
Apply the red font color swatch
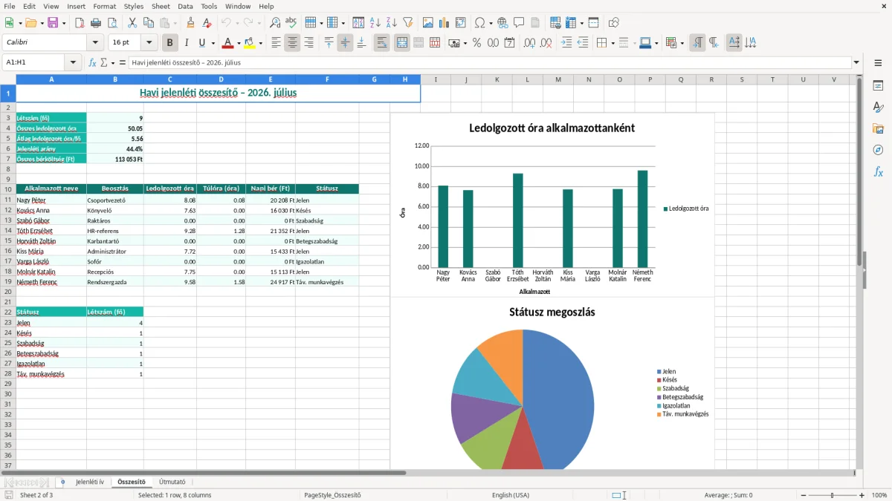pyautogui.click(x=227, y=43)
